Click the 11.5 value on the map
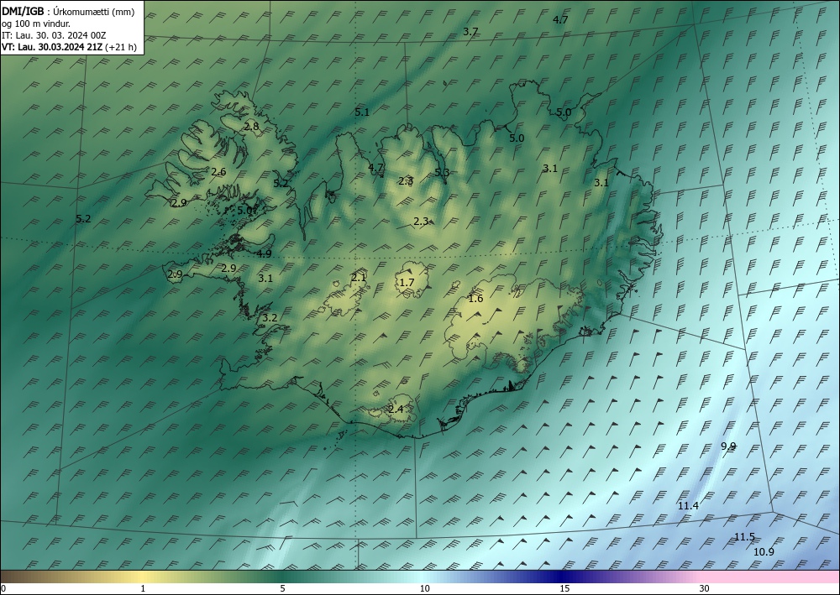Screen dimensions: 840x595 click(x=744, y=537)
